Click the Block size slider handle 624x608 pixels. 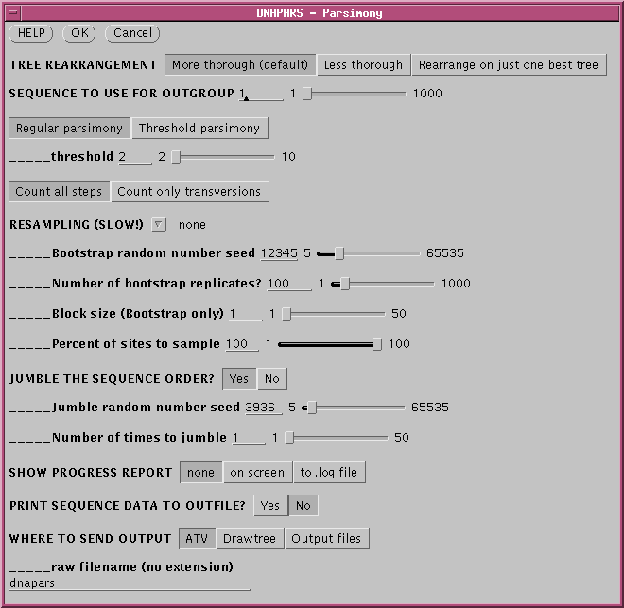pyautogui.click(x=286, y=314)
